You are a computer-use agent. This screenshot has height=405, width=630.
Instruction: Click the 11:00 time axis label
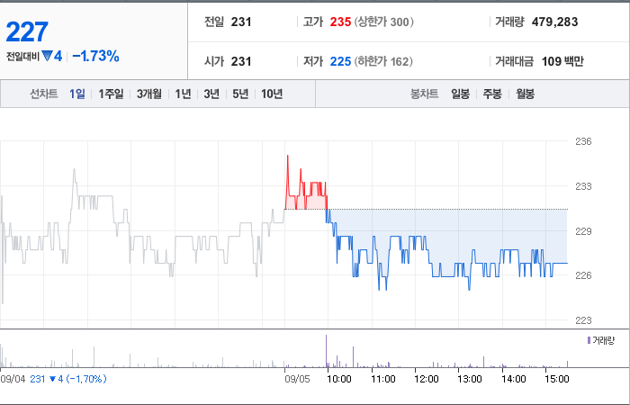click(x=382, y=379)
